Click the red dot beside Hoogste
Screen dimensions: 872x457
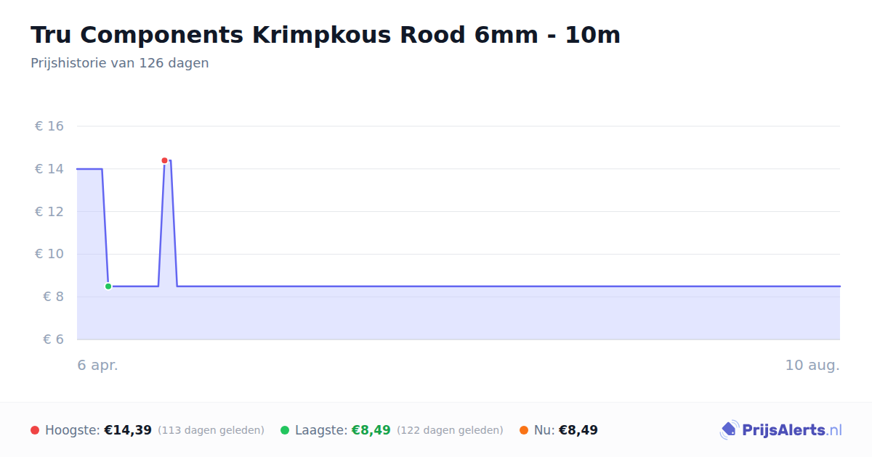35,430
